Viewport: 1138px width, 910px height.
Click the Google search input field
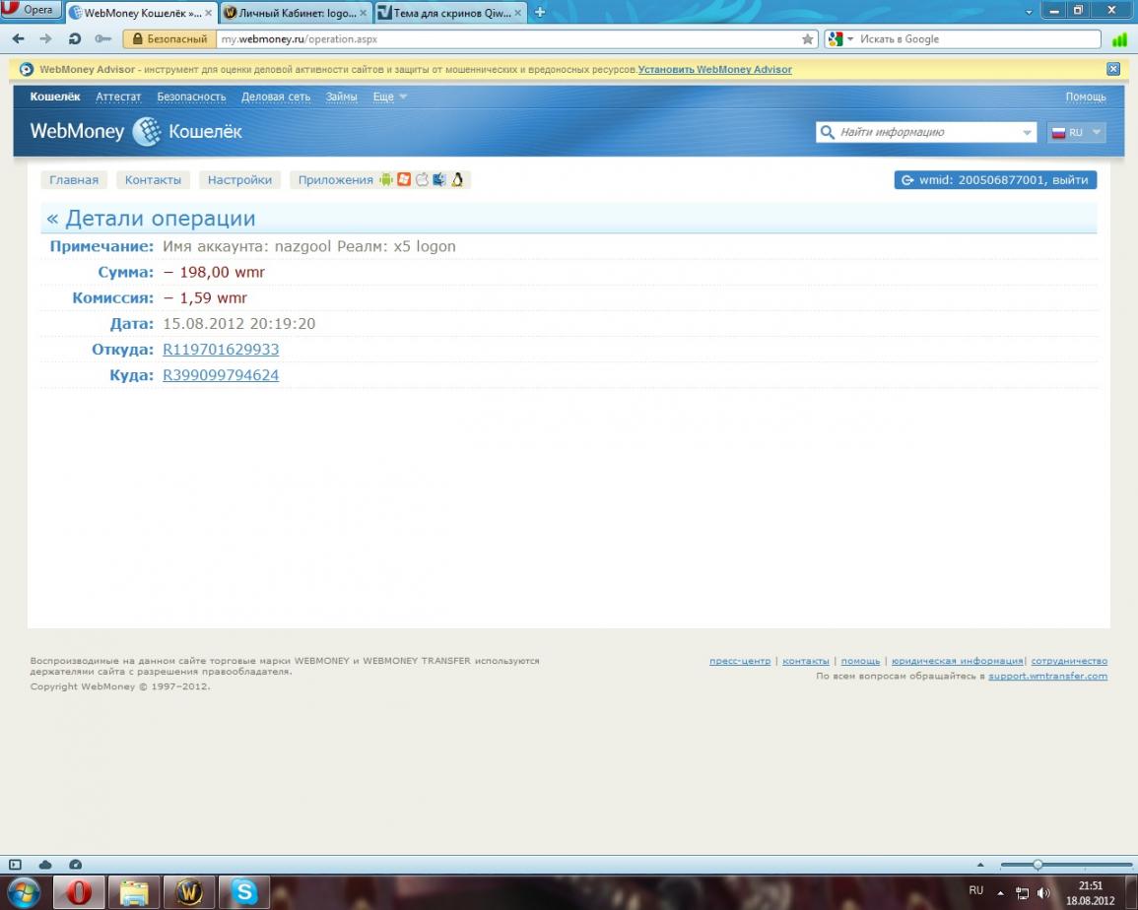975,39
